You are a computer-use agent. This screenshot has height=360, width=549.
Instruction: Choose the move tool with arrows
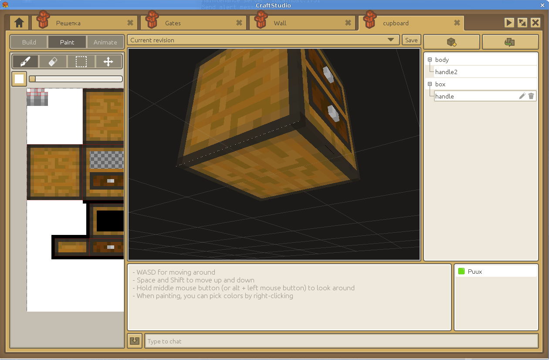pyautogui.click(x=108, y=62)
